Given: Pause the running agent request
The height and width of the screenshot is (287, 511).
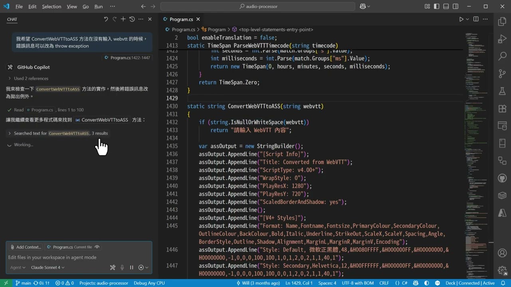Looking at the screenshot, I should [131, 267].
